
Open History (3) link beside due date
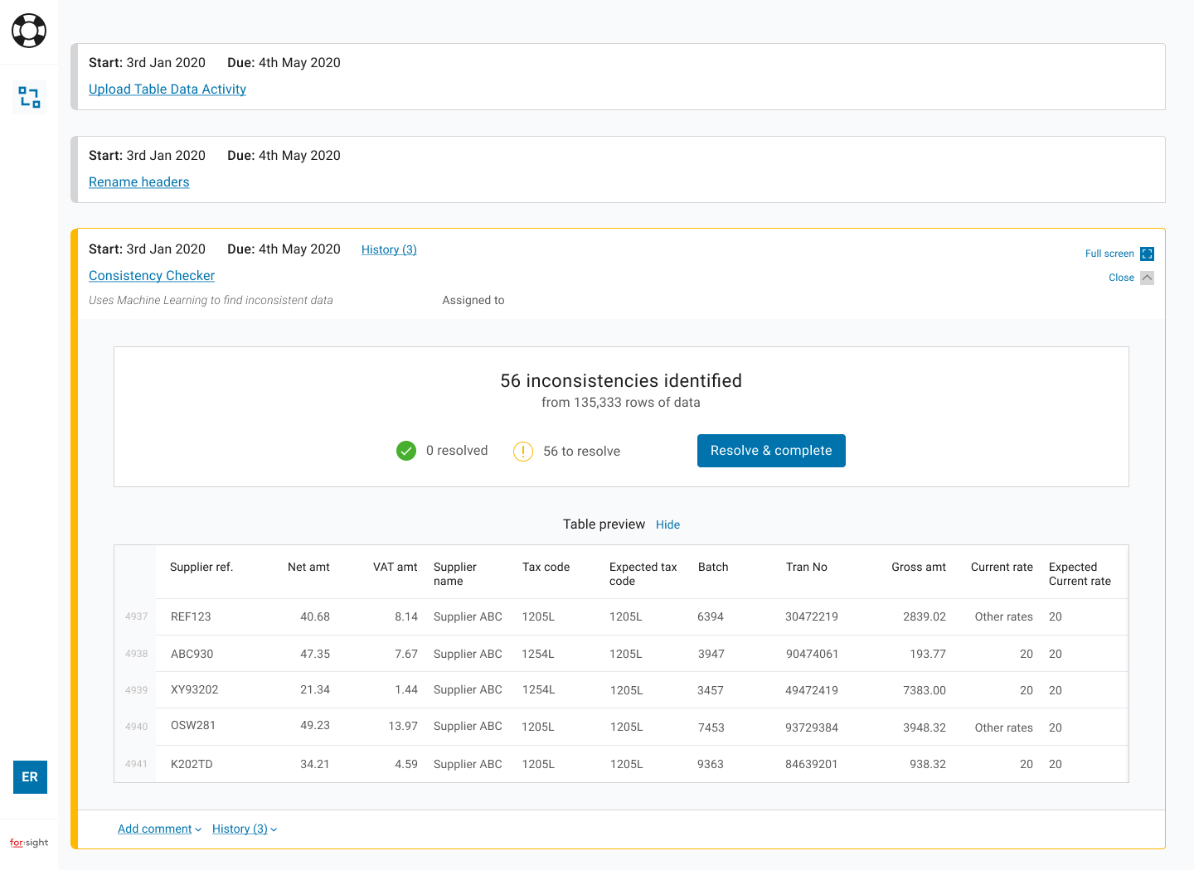[x=389, y=250]
